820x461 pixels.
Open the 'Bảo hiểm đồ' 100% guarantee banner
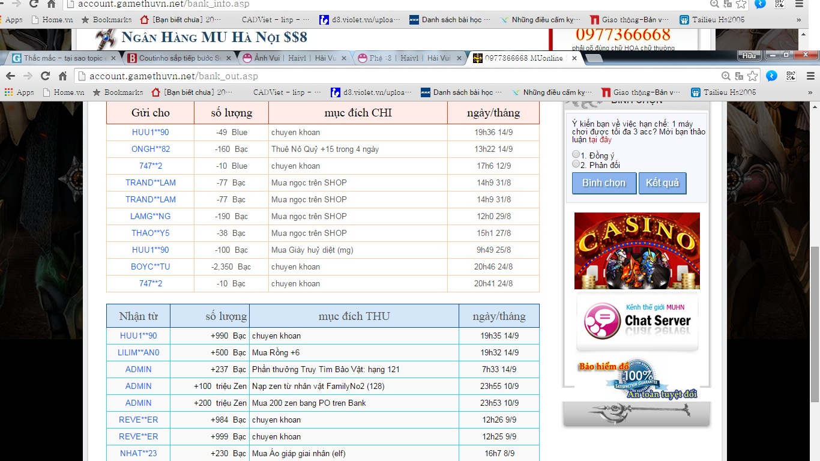pos(637,379)
